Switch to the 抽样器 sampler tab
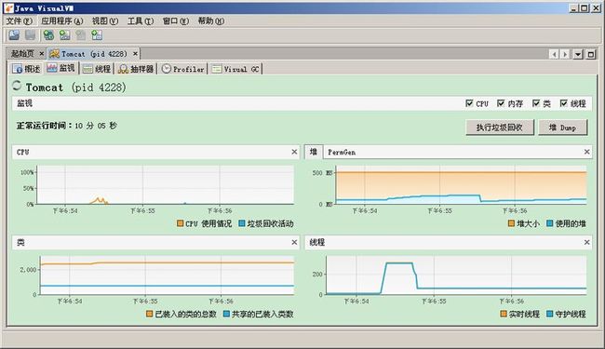605x349 pixels. (136, 69)
